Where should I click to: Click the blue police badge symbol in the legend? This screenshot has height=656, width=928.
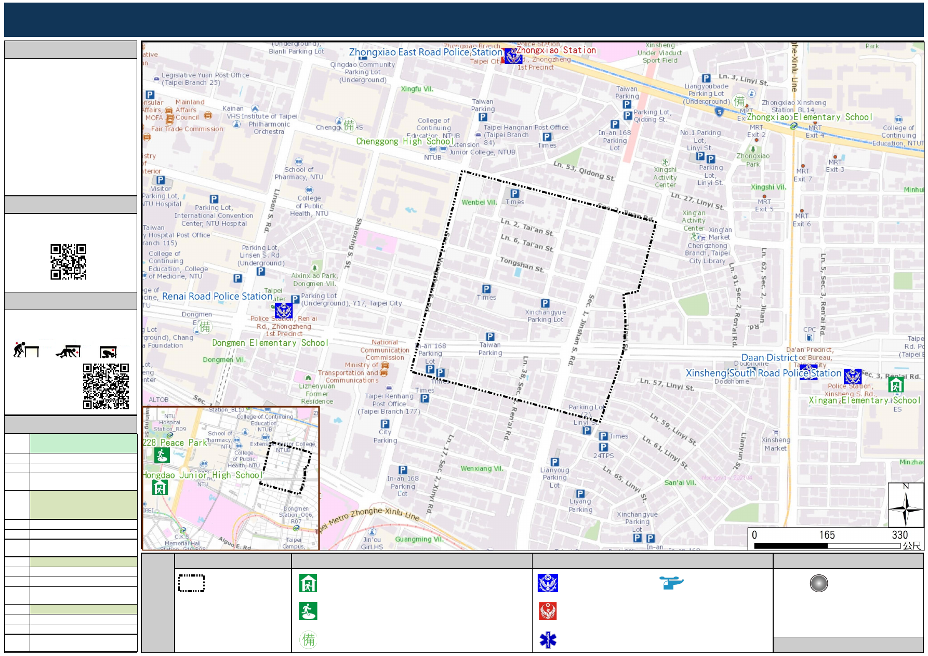click(548, 583)
